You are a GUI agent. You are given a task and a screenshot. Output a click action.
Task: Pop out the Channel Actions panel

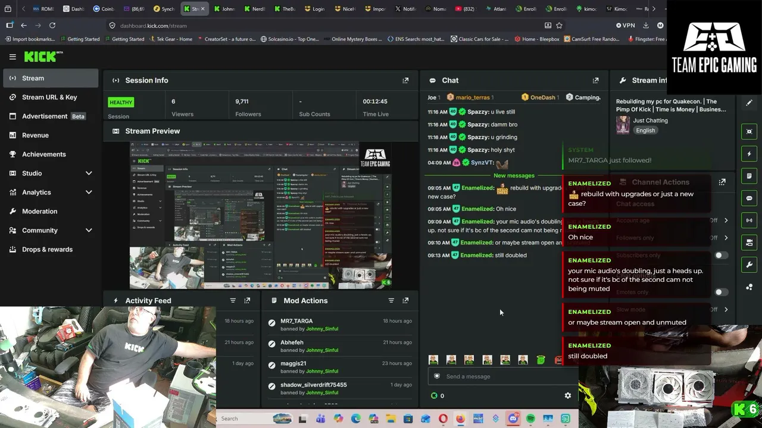[x=722, y=182]
